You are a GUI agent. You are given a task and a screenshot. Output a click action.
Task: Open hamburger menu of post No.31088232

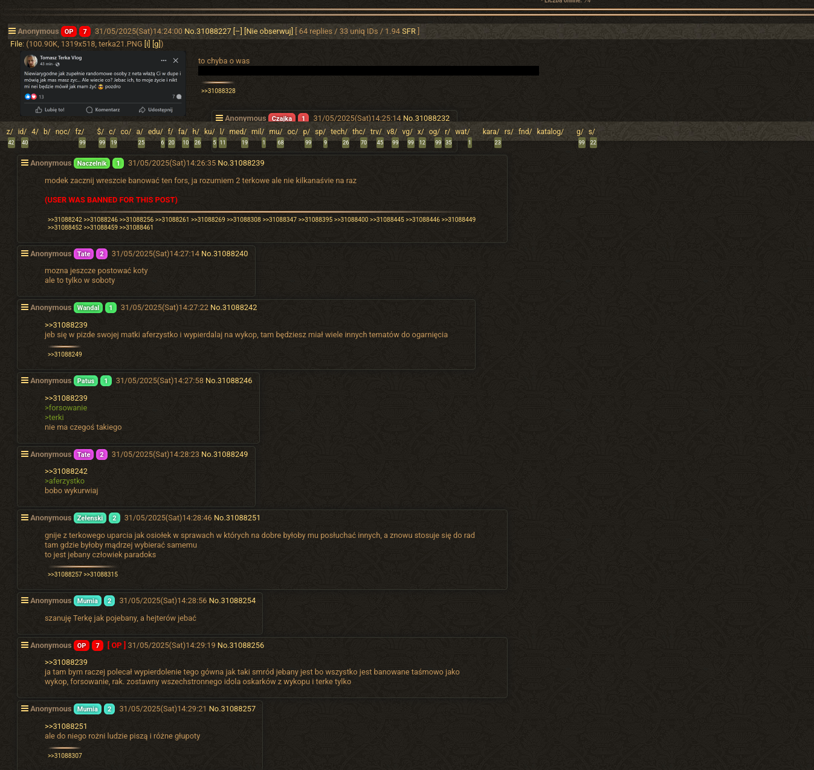(219, 118)
